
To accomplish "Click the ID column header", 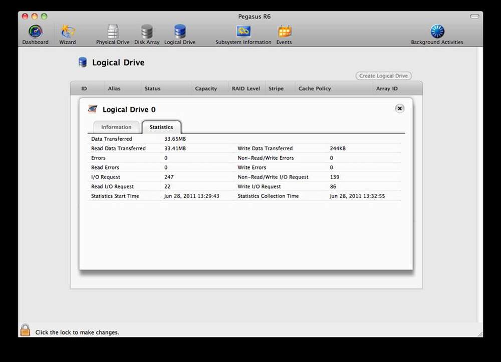I will 84,89.
